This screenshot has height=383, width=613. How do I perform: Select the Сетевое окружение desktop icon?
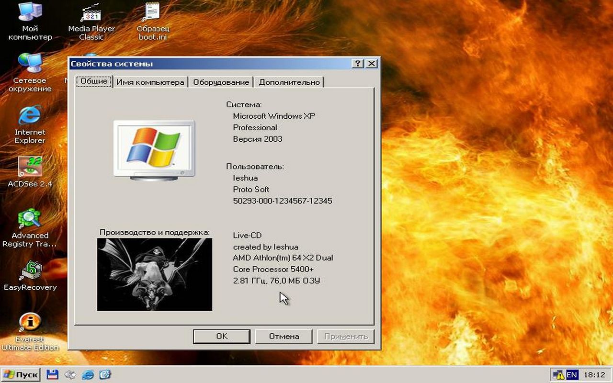[x=30, y=65]
